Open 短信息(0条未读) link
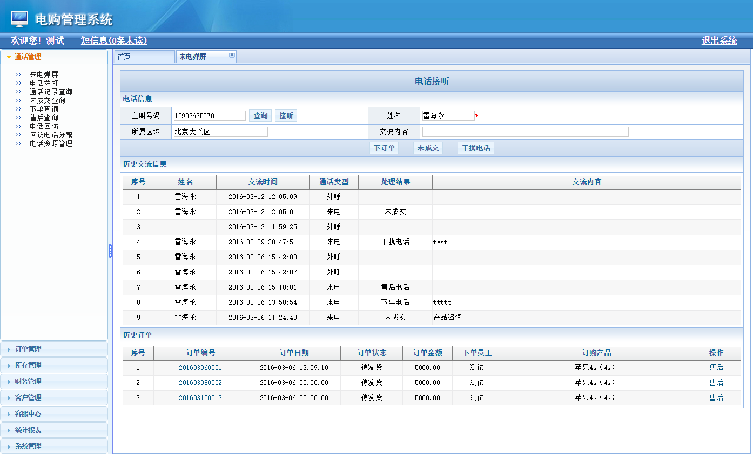 point(114,40)
